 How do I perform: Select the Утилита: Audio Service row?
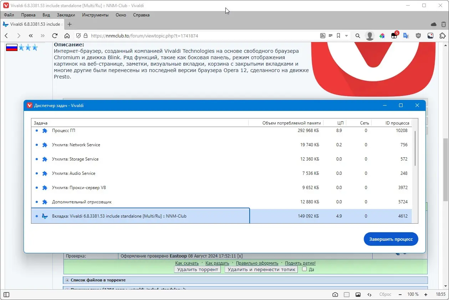pos(221,173)
